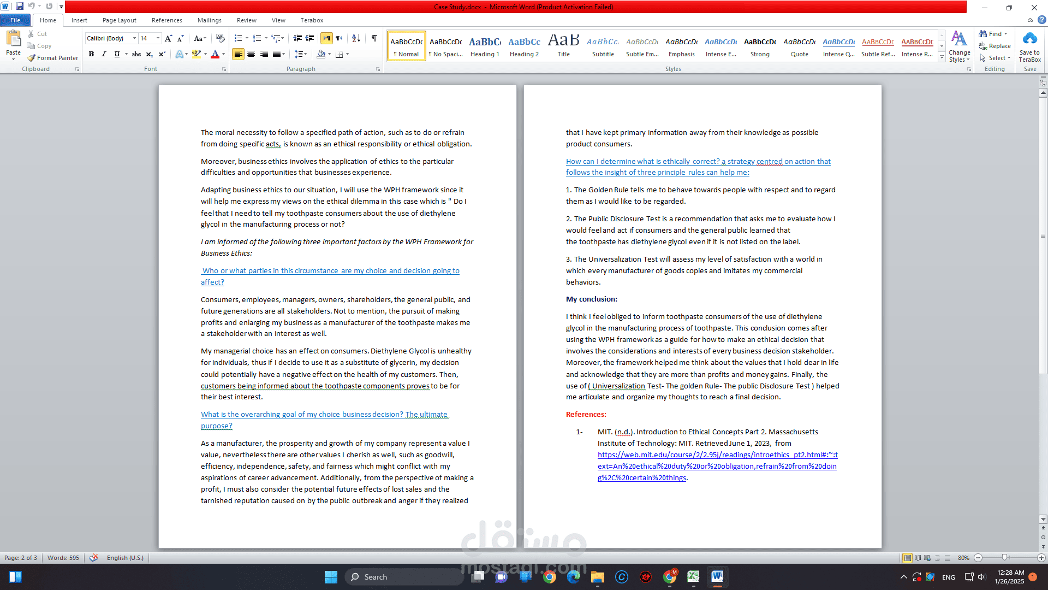
Task: Grow font size with the A-up icon
Action: 169,38
